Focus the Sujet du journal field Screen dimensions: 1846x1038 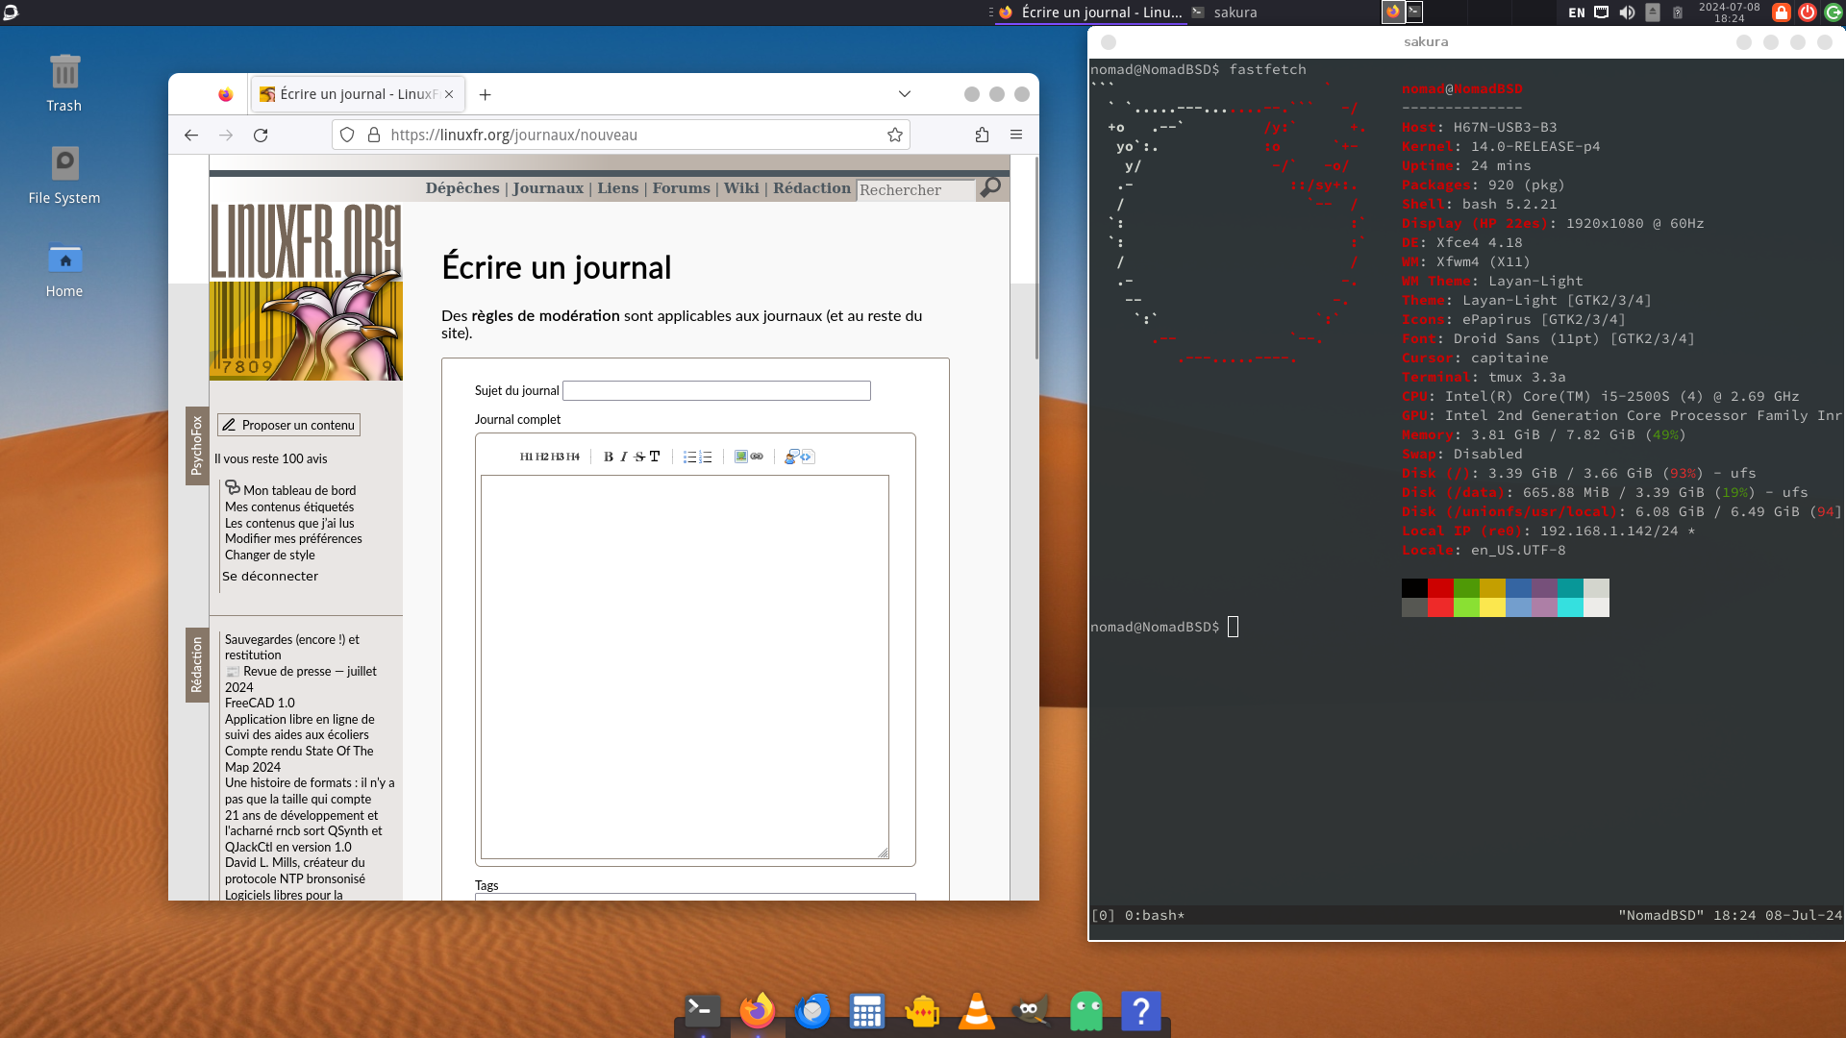click(716, 390)
